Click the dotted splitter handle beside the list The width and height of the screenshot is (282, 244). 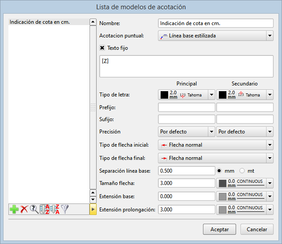pos(93,107)
